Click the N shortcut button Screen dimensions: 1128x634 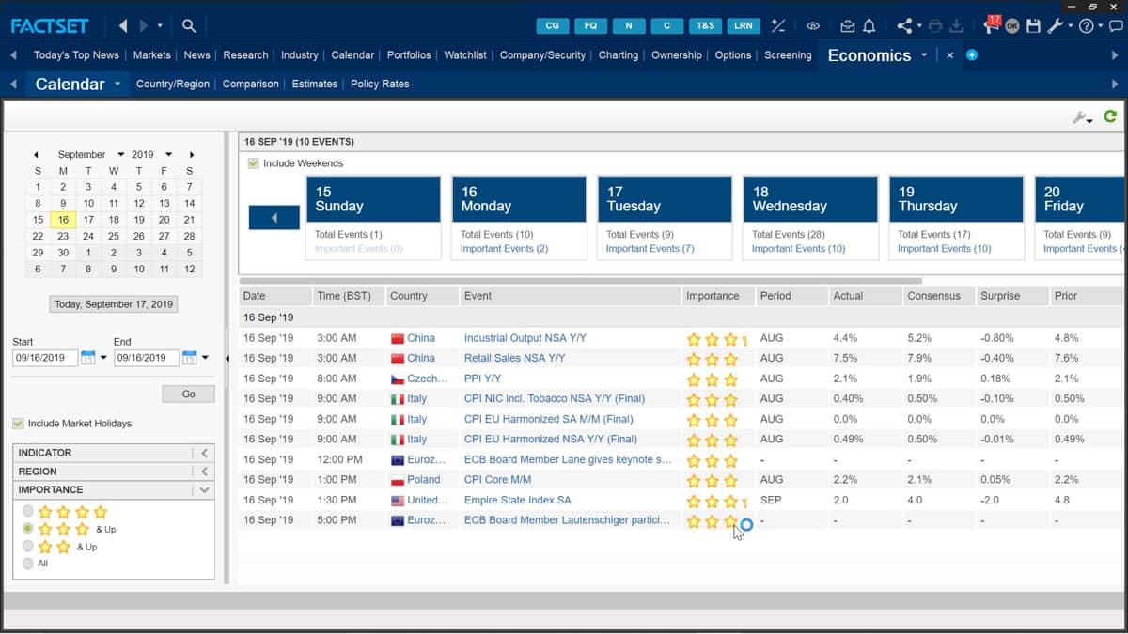[629, 26]
